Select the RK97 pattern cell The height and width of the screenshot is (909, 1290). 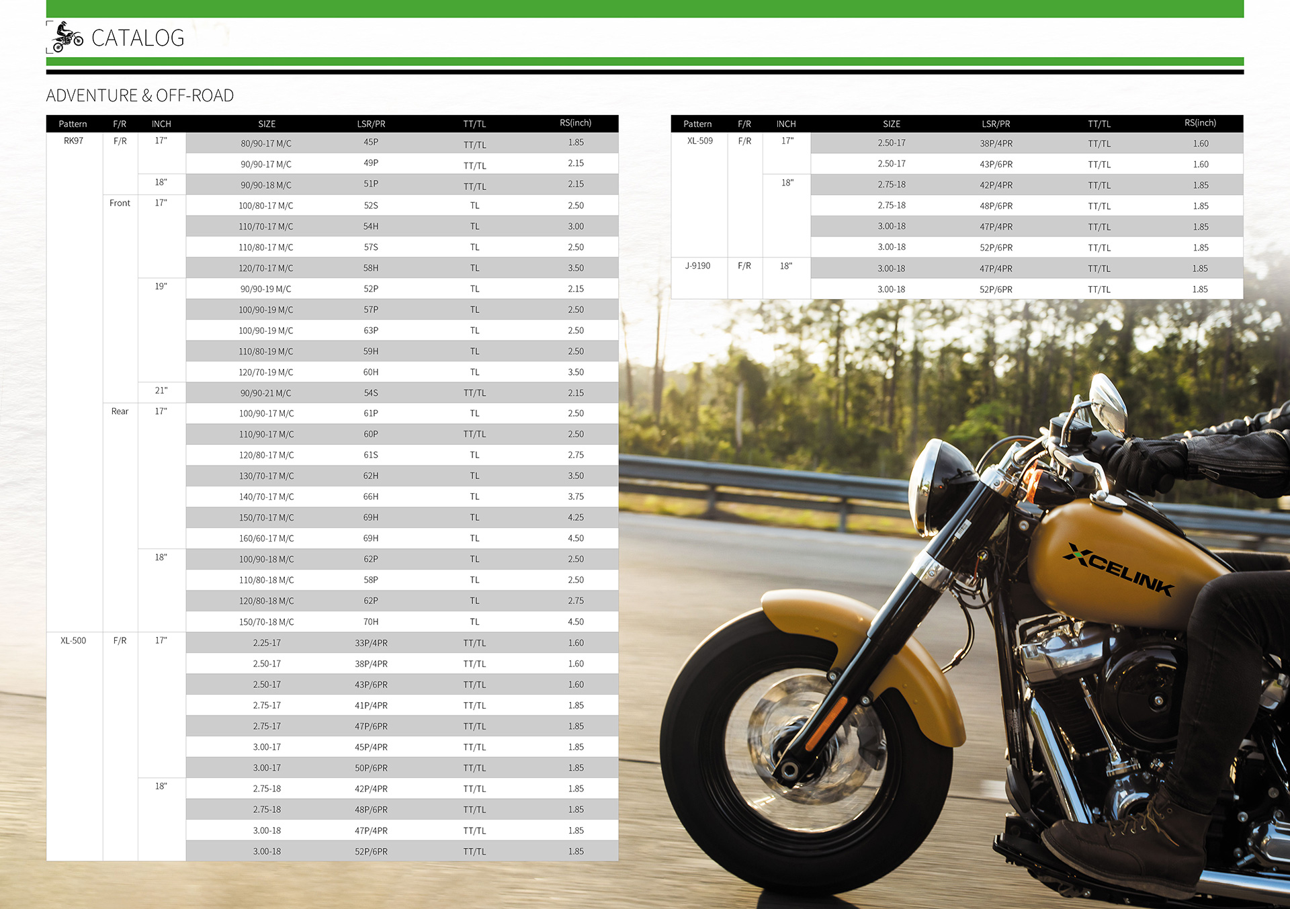coord(73,141)
